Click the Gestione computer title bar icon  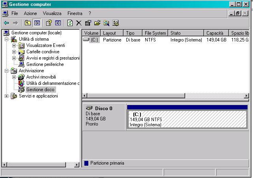[x=5, y=4]
